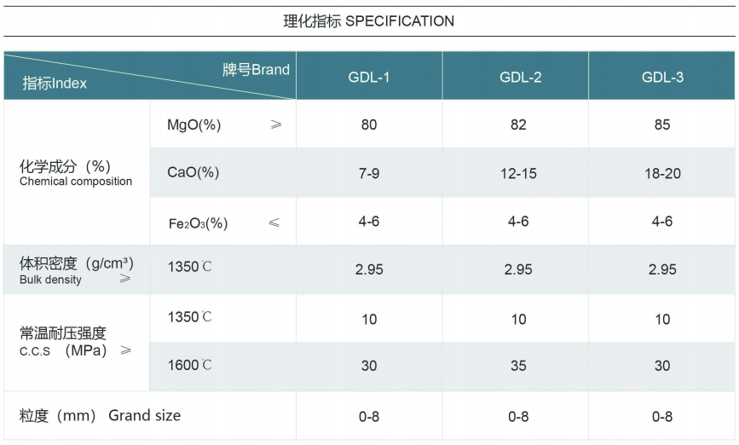Click CaO value 18-20 for GDL-3

pyautogui.click(x=662, y=173)
